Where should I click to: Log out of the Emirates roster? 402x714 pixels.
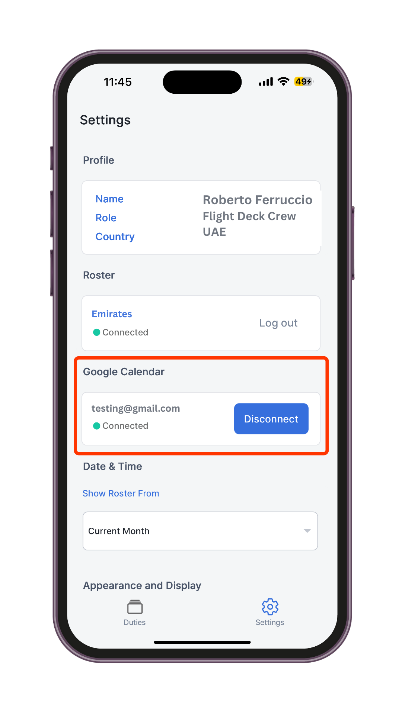click(278, 323)
